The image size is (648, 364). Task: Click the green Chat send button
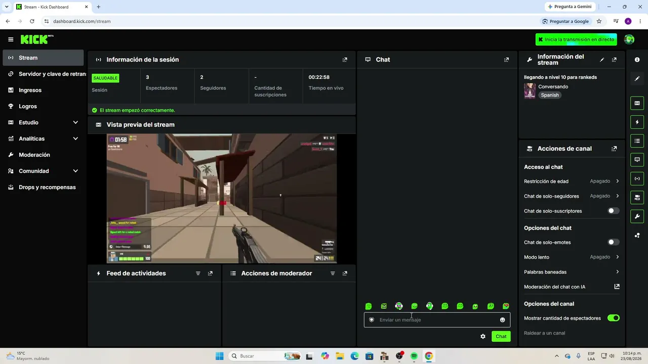[501, 336]
